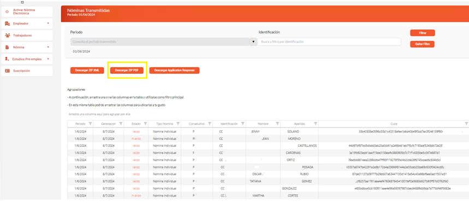Click Invalido status in the CORTES row
The height and width of the screenshot is (203, 469).
(x=136, y=195)
